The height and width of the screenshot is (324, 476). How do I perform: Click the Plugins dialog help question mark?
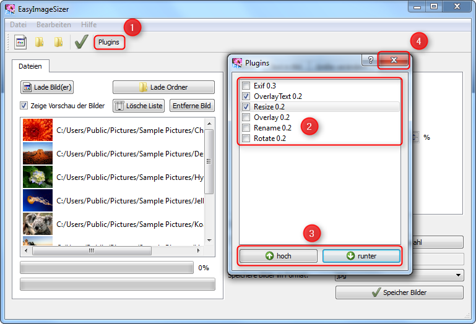click(x=370, y=60)
